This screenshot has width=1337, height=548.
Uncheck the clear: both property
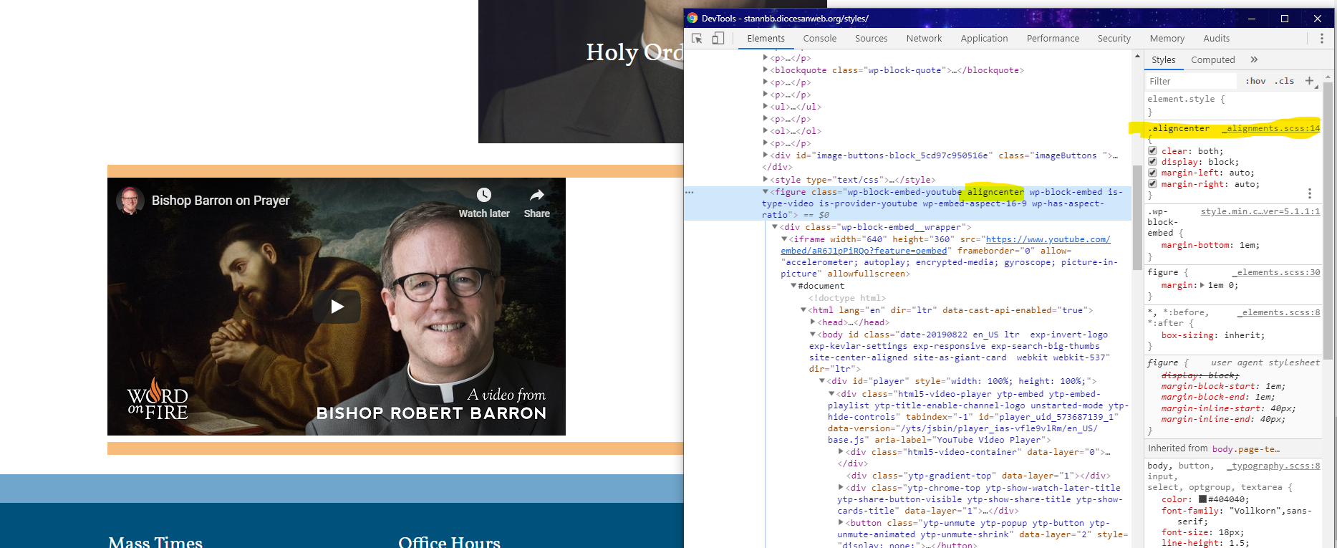[1152, 151]
